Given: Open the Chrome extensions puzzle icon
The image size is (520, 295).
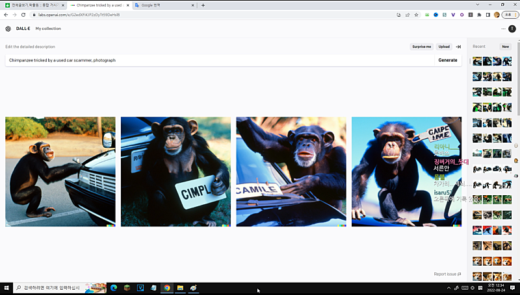Looking at the screenshot, I should click(479, 14).
